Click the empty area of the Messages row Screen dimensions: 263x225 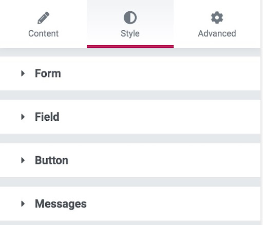pyautogui.click(x=173, y=204)
